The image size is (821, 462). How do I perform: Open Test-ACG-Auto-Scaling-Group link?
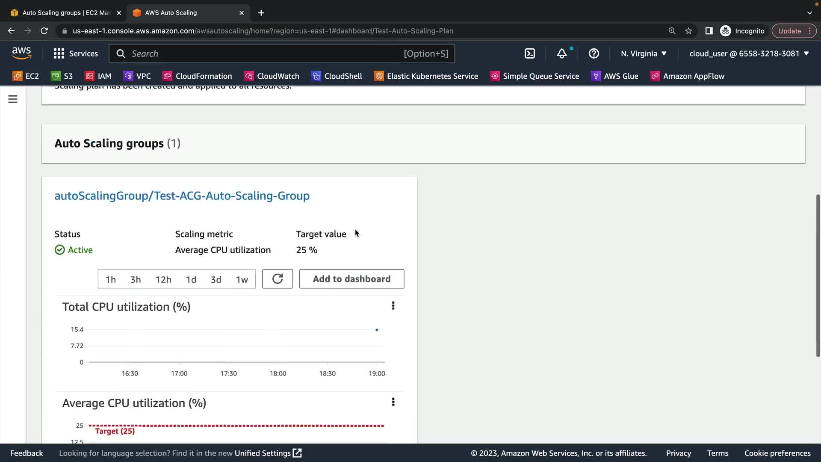click(182, 196)
